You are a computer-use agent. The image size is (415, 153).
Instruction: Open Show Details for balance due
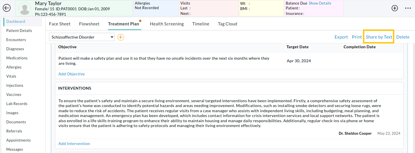click(x=320, y=3)
